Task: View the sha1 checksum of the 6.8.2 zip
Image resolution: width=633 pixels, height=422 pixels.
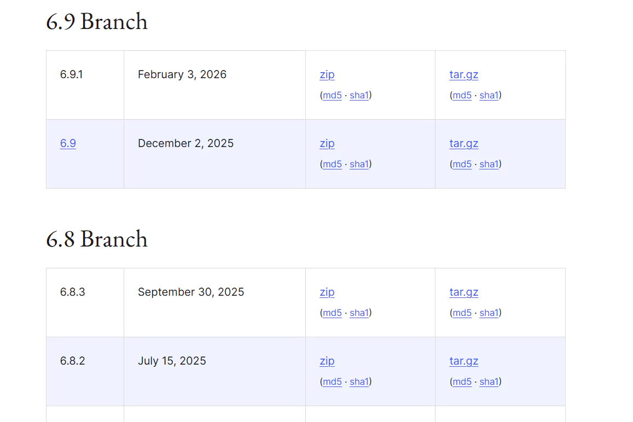Action: click(359, 382)
